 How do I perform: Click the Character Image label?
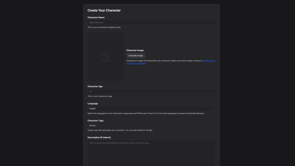point(135,50)
